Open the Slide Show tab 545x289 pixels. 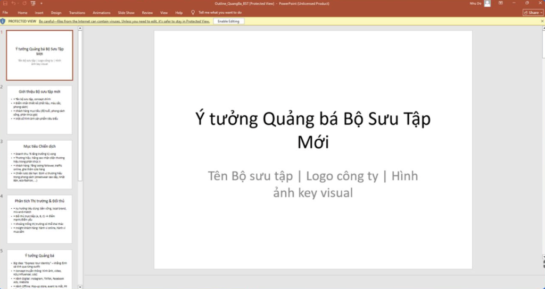pyautogui.click(x=126, y=12)
